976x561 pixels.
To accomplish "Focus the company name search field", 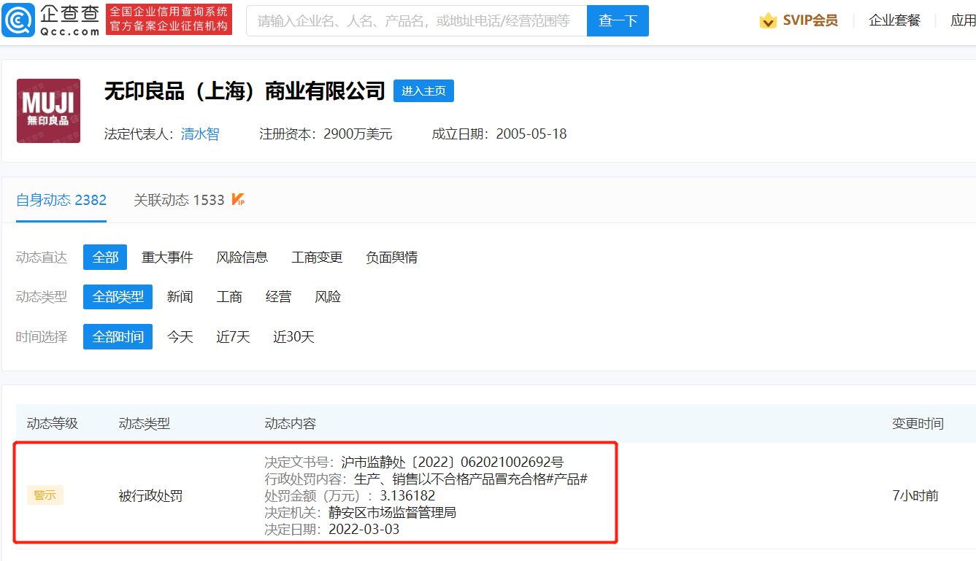I will 416,21.
